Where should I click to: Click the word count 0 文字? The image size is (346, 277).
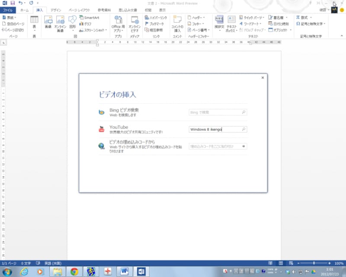pyautogui.click(x=26, y=263)
